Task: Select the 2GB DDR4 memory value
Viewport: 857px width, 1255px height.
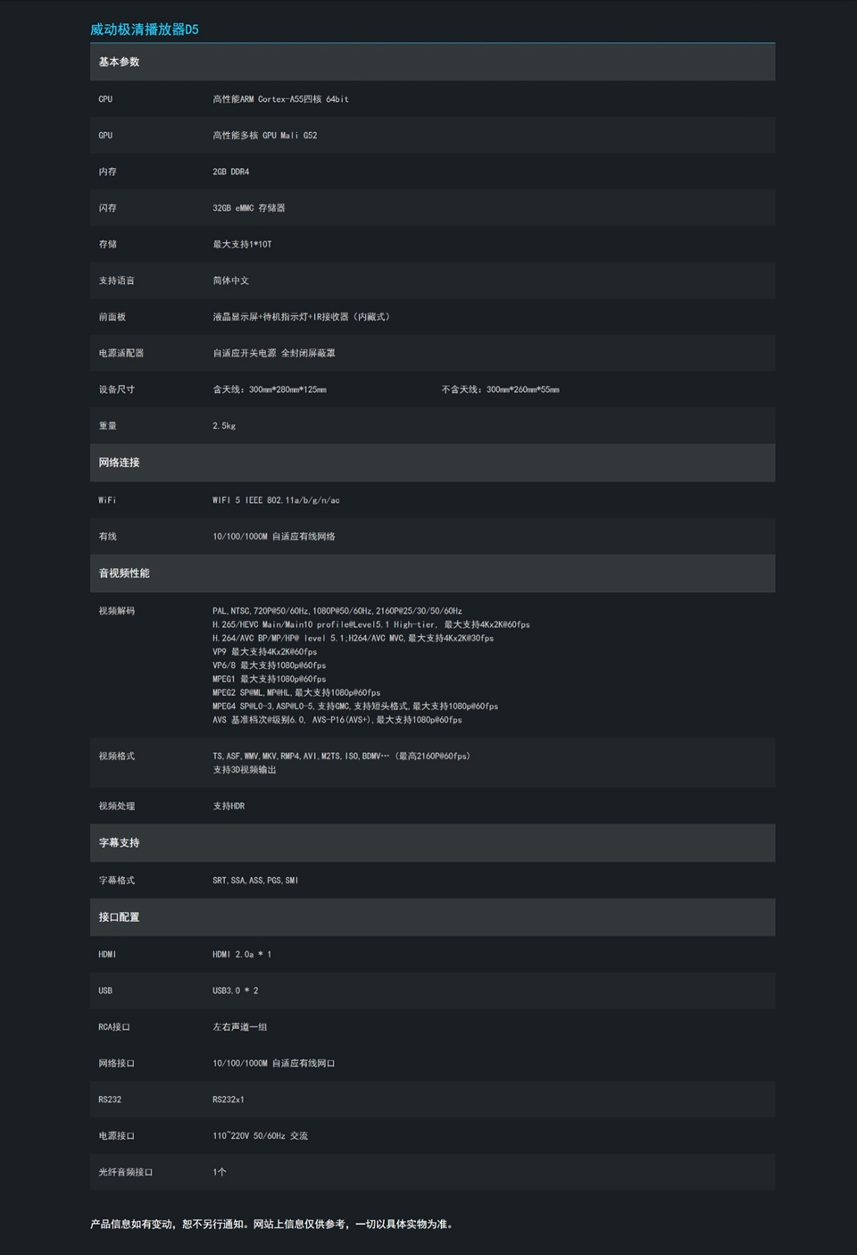Action: coord(230,172)
